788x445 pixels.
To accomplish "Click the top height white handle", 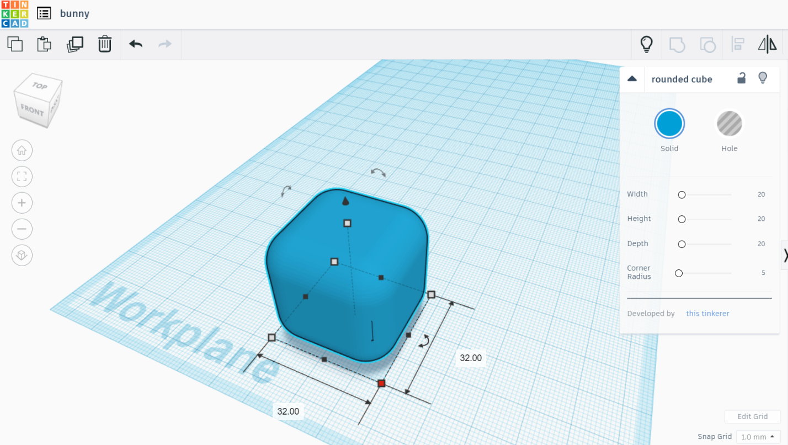I will [347, 223].
